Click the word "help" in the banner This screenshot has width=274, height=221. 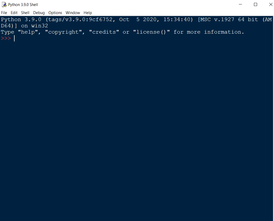[28, 32]
